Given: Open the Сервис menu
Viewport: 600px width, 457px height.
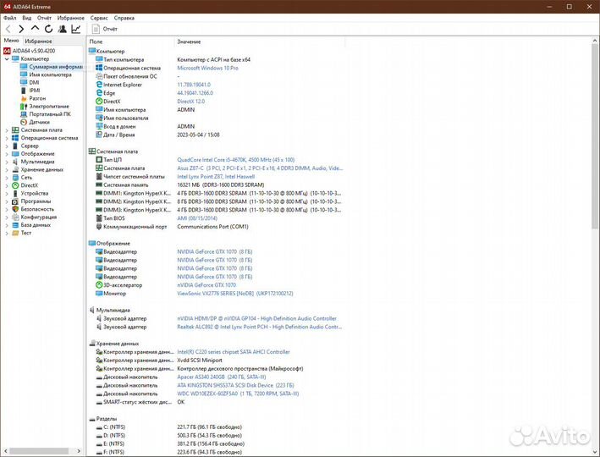Looking at the screenshot, I should coord(98,17).
